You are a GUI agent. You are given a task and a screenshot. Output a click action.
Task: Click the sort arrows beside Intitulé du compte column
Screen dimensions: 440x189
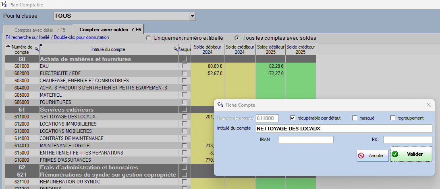(x=41, y=46)
